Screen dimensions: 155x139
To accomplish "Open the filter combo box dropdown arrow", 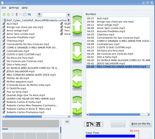I will point(69,15).
